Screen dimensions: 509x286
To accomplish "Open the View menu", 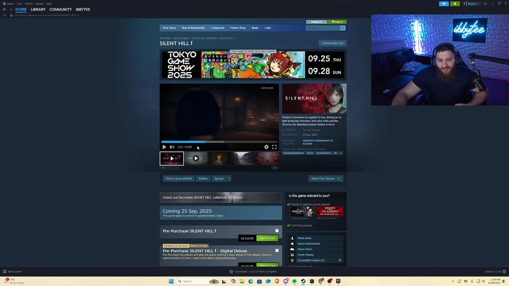I will [19, 4].
